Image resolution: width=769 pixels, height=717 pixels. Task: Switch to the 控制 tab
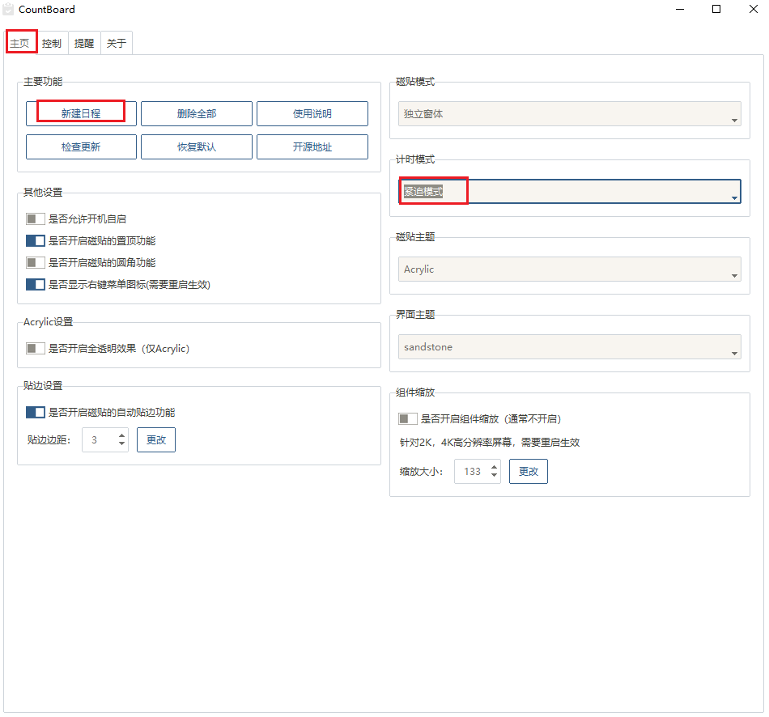(52, 43)
